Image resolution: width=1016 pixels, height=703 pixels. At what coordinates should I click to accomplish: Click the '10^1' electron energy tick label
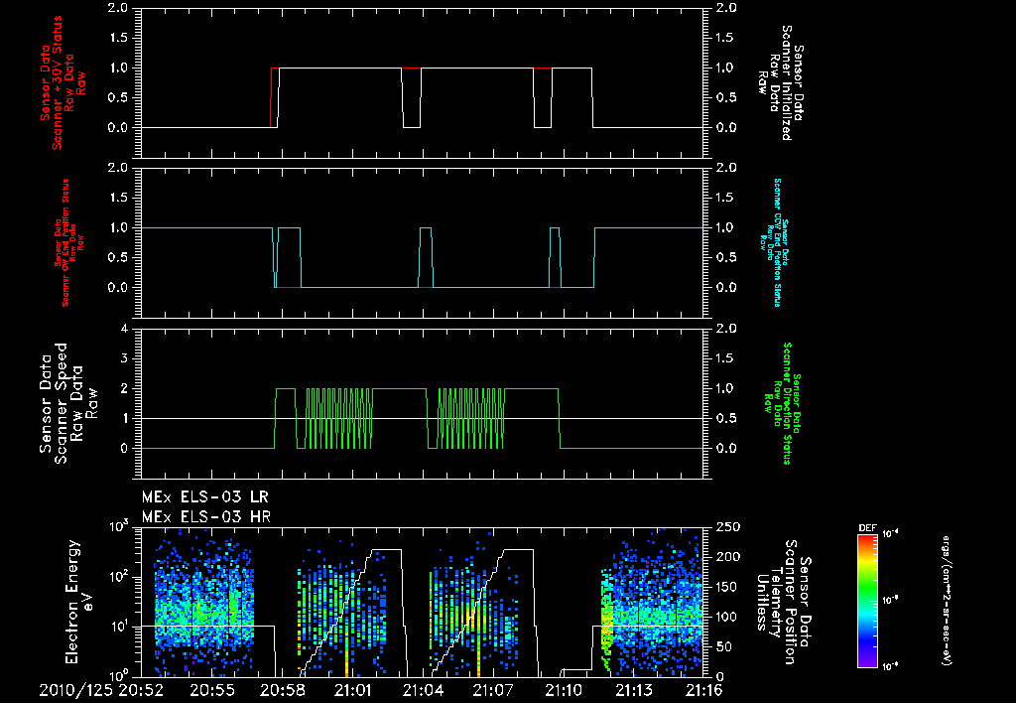pos(119,627)
